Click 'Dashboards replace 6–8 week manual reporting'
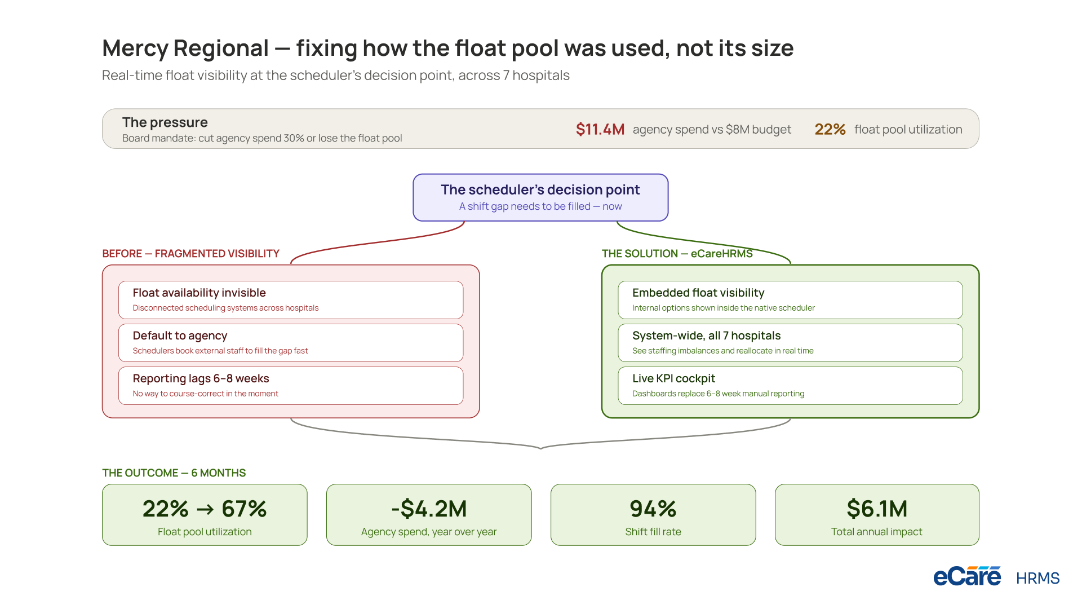This screenshot has width=1082, height=609. click(719, 394)
